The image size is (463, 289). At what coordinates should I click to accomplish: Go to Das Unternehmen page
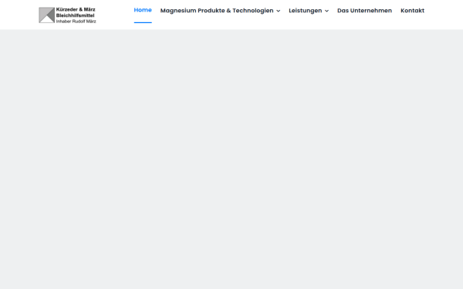pos(364,11)
